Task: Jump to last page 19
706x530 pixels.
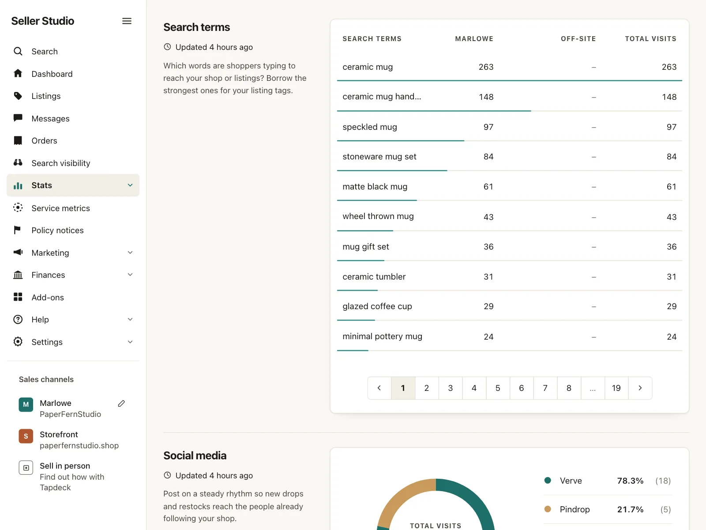Action: point(616,388)
